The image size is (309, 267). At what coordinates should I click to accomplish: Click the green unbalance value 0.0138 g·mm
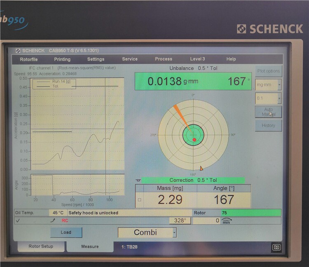[x=173, y=81]
